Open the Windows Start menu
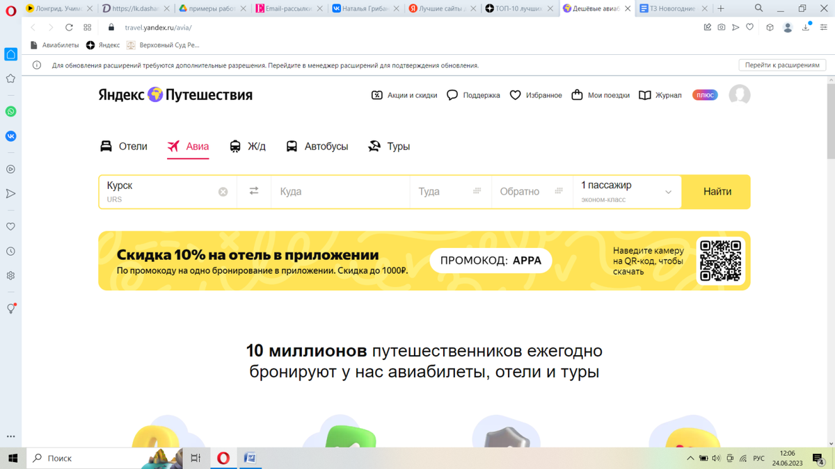This screenshot has height=469, width=835. [13, 458]
